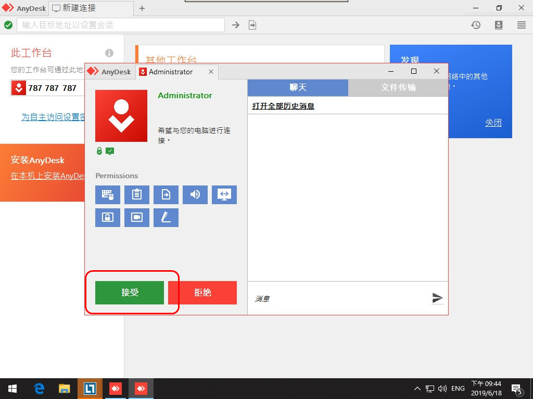Screen dimensions: 533x399
Task: Send chat message with arrow icon
Action: point(437,298)
